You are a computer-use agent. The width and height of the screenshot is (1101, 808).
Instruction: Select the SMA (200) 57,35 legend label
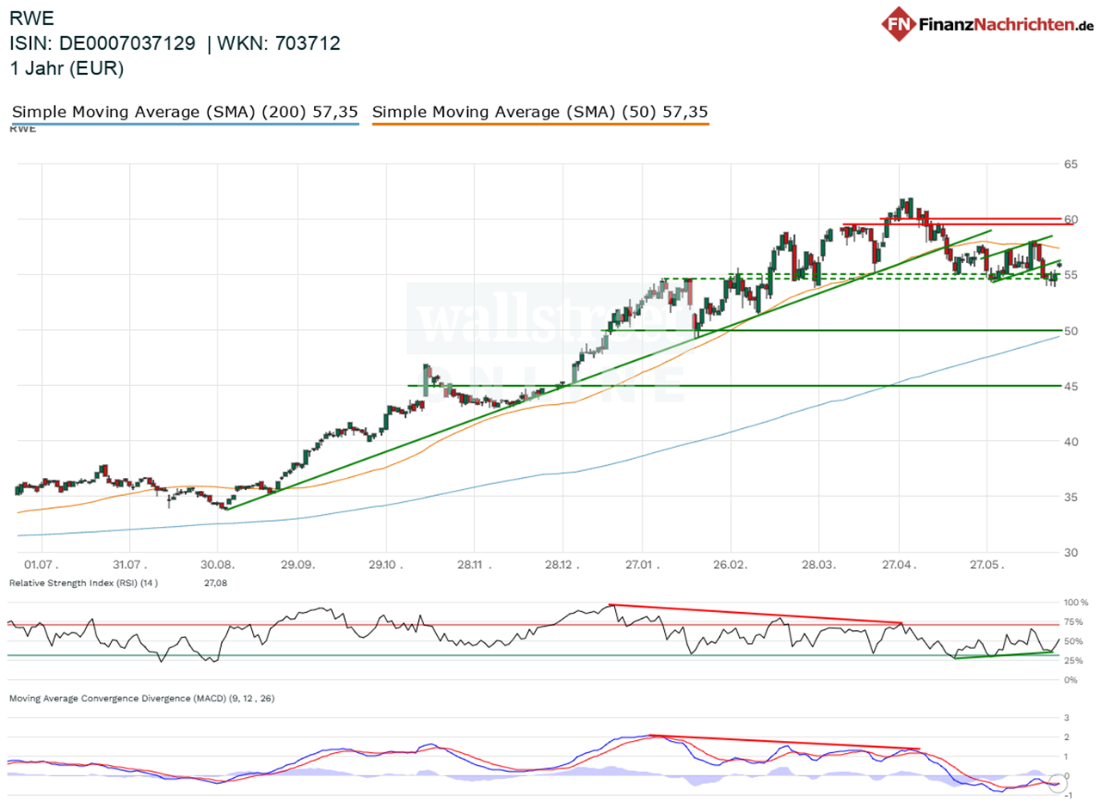click(185, 112)
